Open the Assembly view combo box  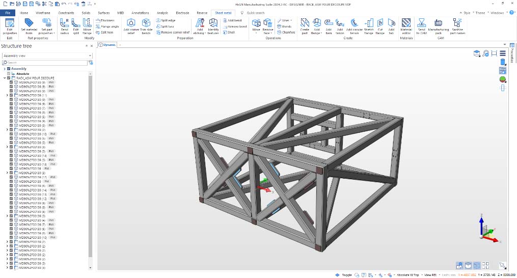point(47,55)
